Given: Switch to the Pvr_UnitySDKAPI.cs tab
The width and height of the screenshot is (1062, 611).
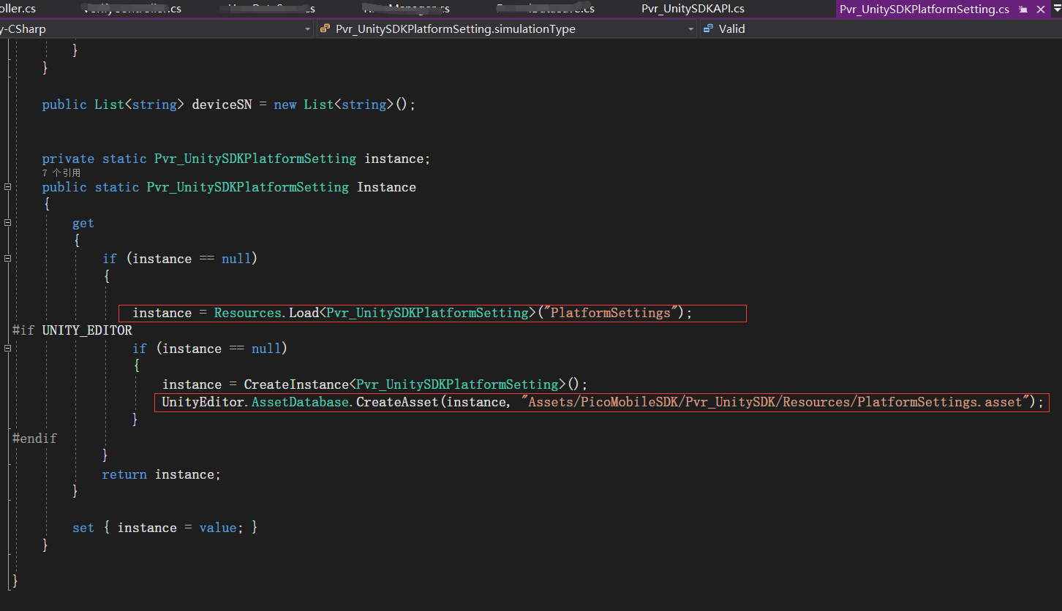Looking at the screenshot, I should pos(693,9).
